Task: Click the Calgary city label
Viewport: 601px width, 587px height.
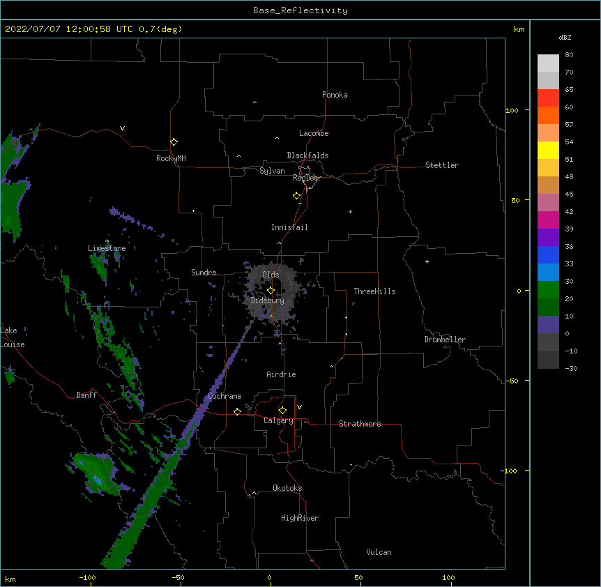Action: tap(278, 420)
